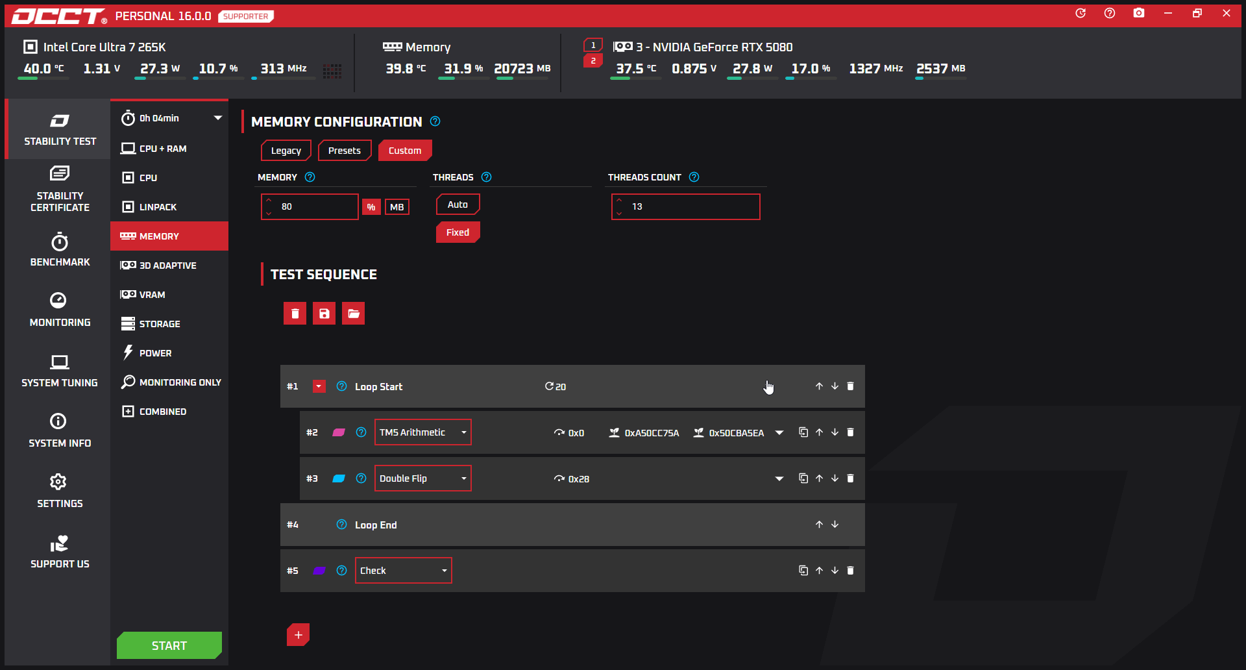Save the test sequence with floppy icon

coord(324,314)
